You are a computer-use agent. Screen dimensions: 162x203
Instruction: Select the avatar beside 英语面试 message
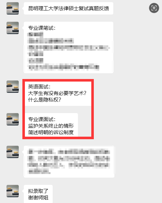tap(13, 87)
